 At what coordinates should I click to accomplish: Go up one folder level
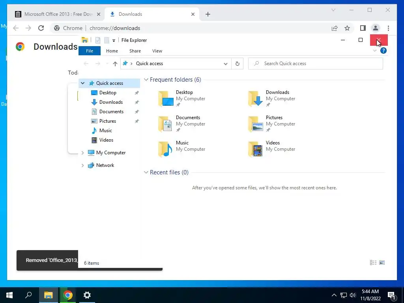click(115, 64)
